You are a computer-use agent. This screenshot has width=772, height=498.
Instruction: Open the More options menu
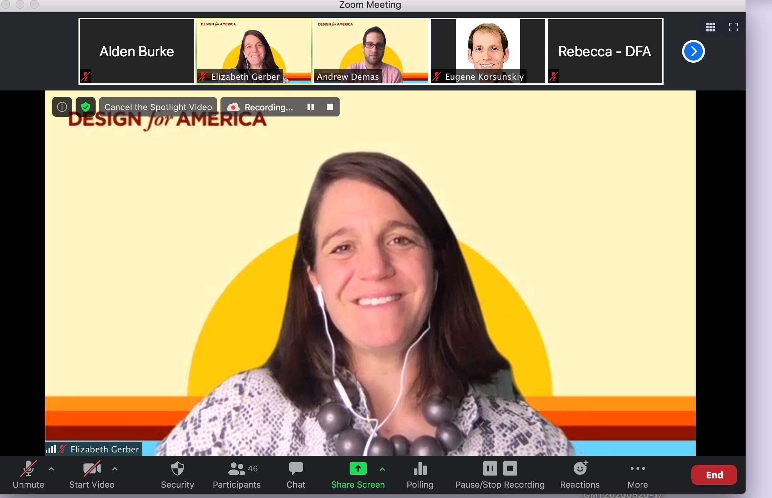[638, 474]
